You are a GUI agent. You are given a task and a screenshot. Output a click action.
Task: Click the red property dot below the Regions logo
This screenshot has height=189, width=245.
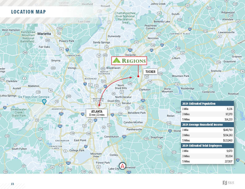[138, 76]
